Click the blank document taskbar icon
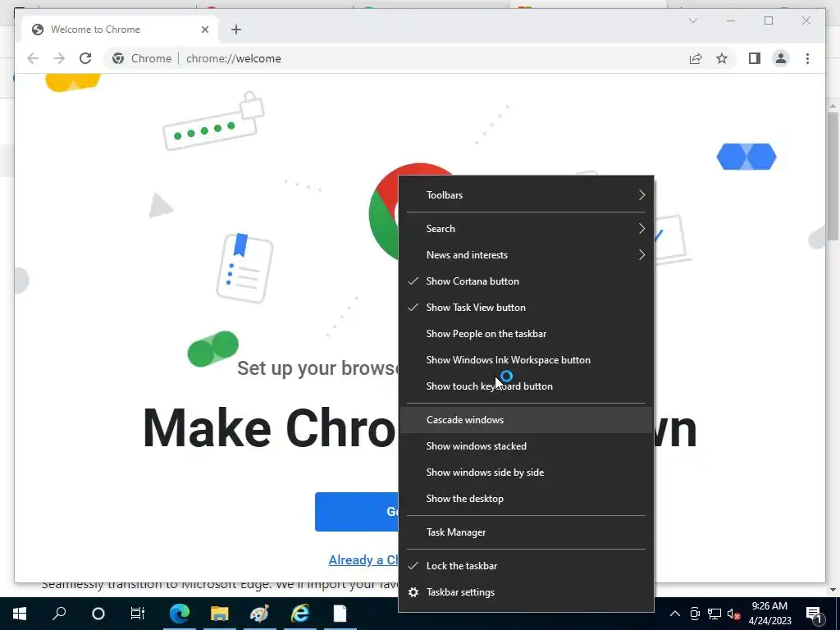Screen dimensions: 840x630 (340, 614)
